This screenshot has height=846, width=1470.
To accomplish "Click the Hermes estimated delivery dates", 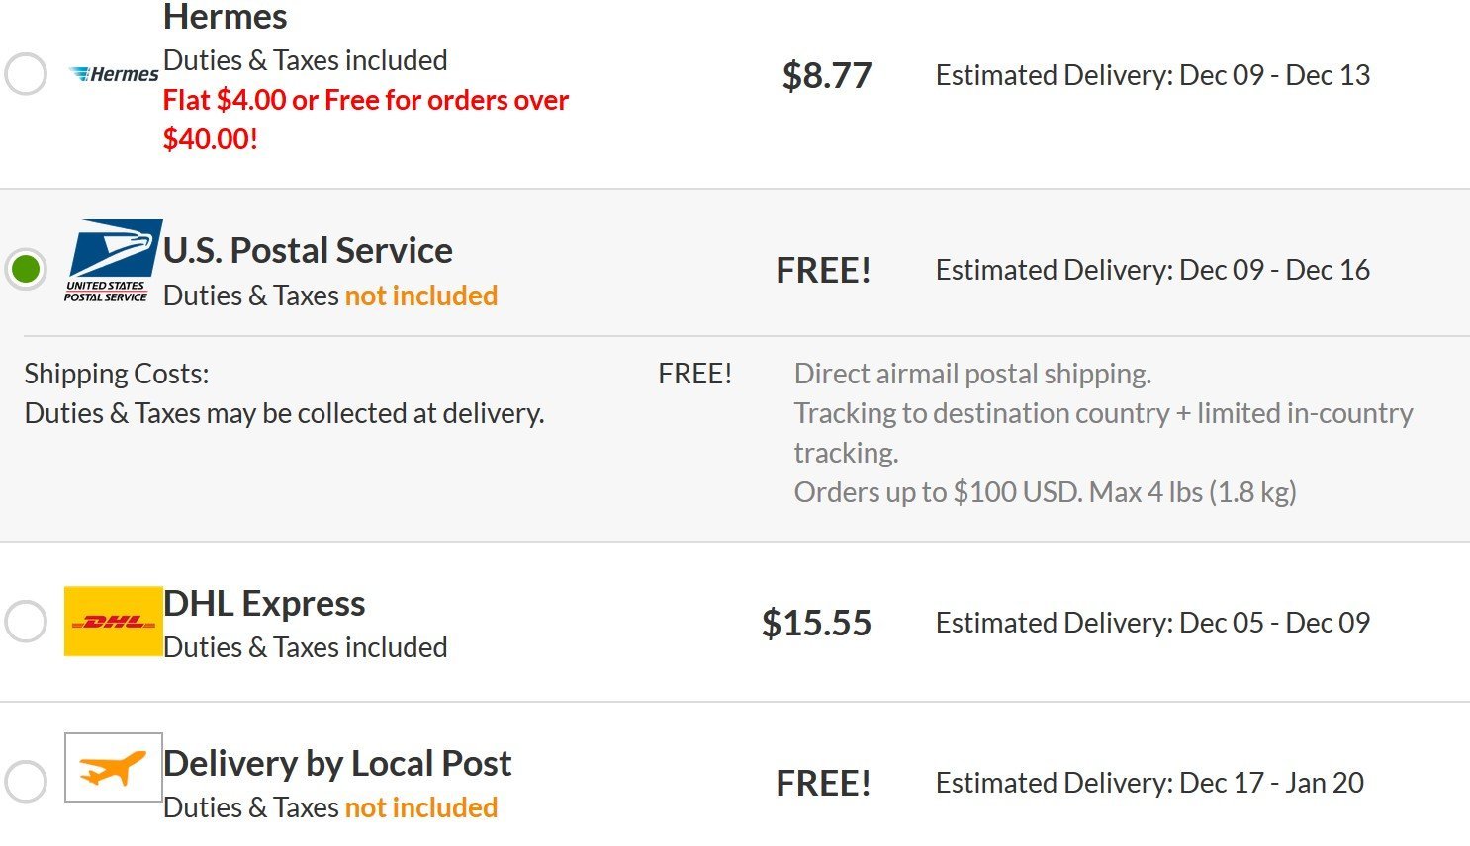I will pos(1152,75).
